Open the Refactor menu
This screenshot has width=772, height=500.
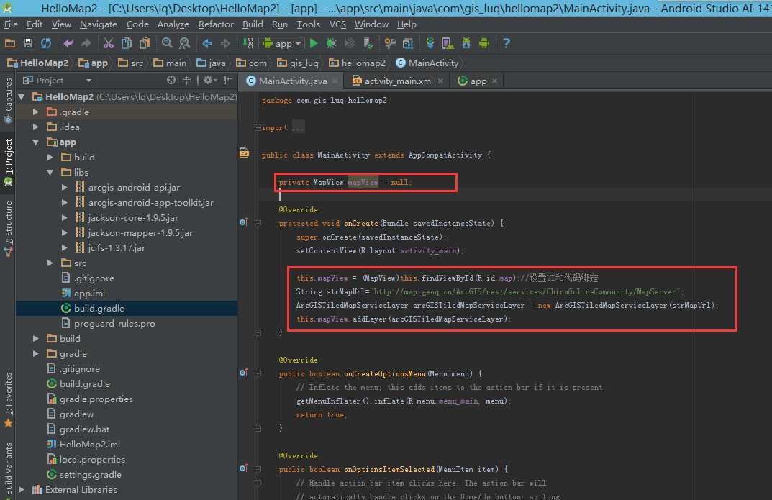pos(216,24)
